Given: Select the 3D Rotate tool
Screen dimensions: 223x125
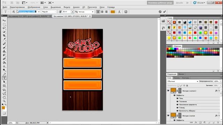Looking at the screenshot, I should pos(4,90).
